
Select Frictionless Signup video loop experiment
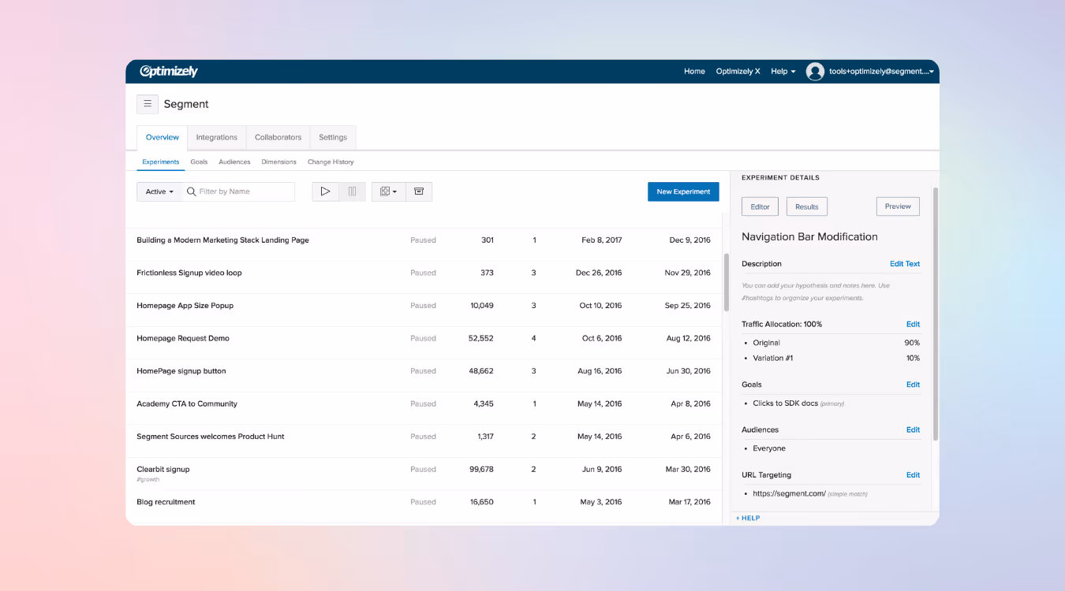coord(189,273)
